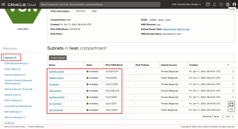Screen dimensions: 238x129
Task: Open actions menu for workers-sqrtga row
Action: pyautogui.click(x=233, y=71)
